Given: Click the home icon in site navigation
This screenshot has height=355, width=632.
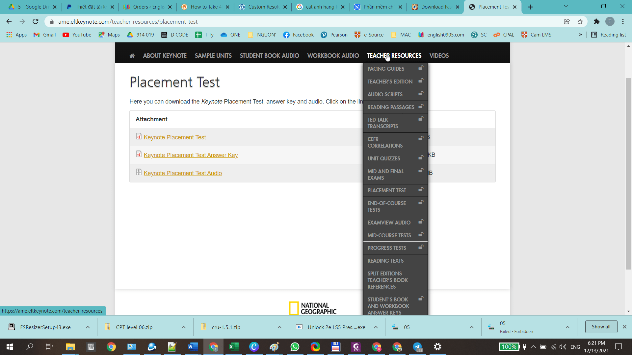Looking at the screenshot, I should pos(132,56).
